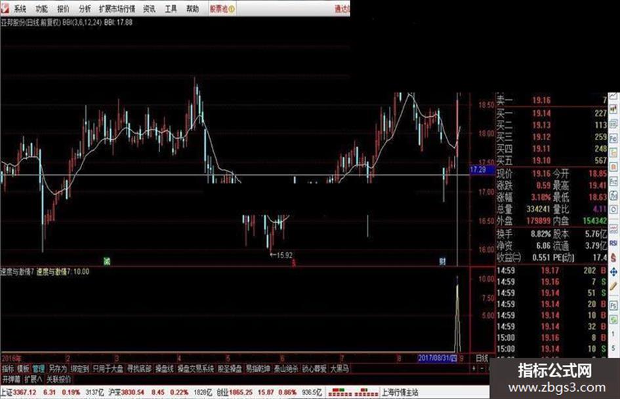
Task: Choose the 大黑马 indicator
Action: 339,369
